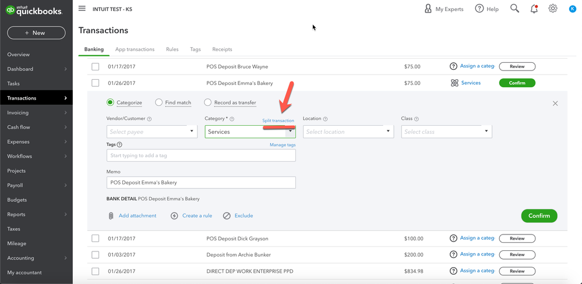The image size is (582, 284).
Task: Click the lightning Create a rule icon
Action: tap(174, 216)
